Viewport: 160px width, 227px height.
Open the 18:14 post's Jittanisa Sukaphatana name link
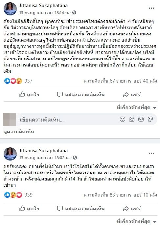[43, 6]
